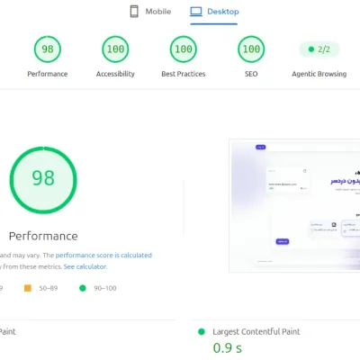Jump to the Accessibility 100 score gauge
This screenshot has height=360, width=360.
115,49
